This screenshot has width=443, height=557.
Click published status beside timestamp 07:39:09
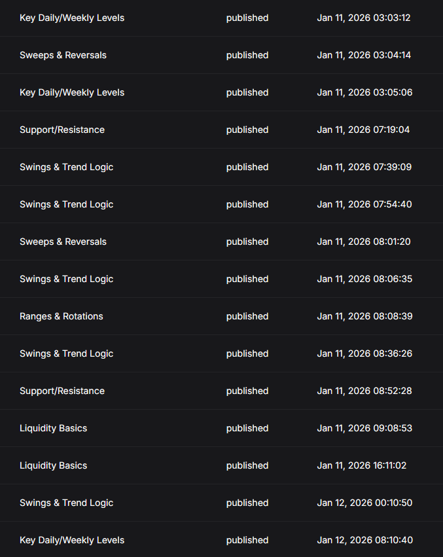point(247,167)
